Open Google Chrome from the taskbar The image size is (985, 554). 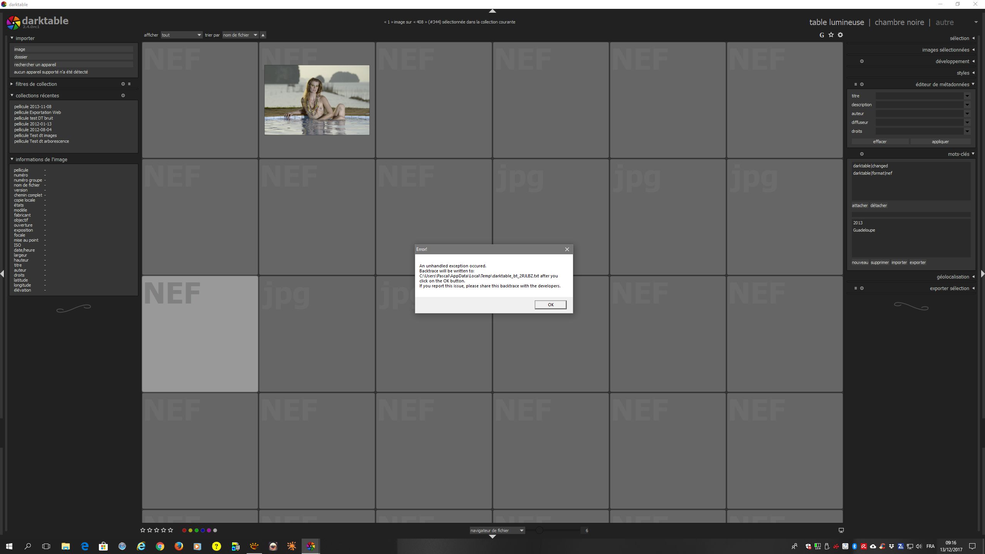coord(160,546)
